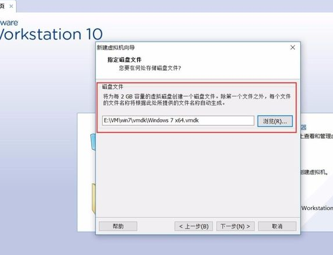Click the Browse (浏览(R)...) button
333x255 pixels.
click(275, 121)
